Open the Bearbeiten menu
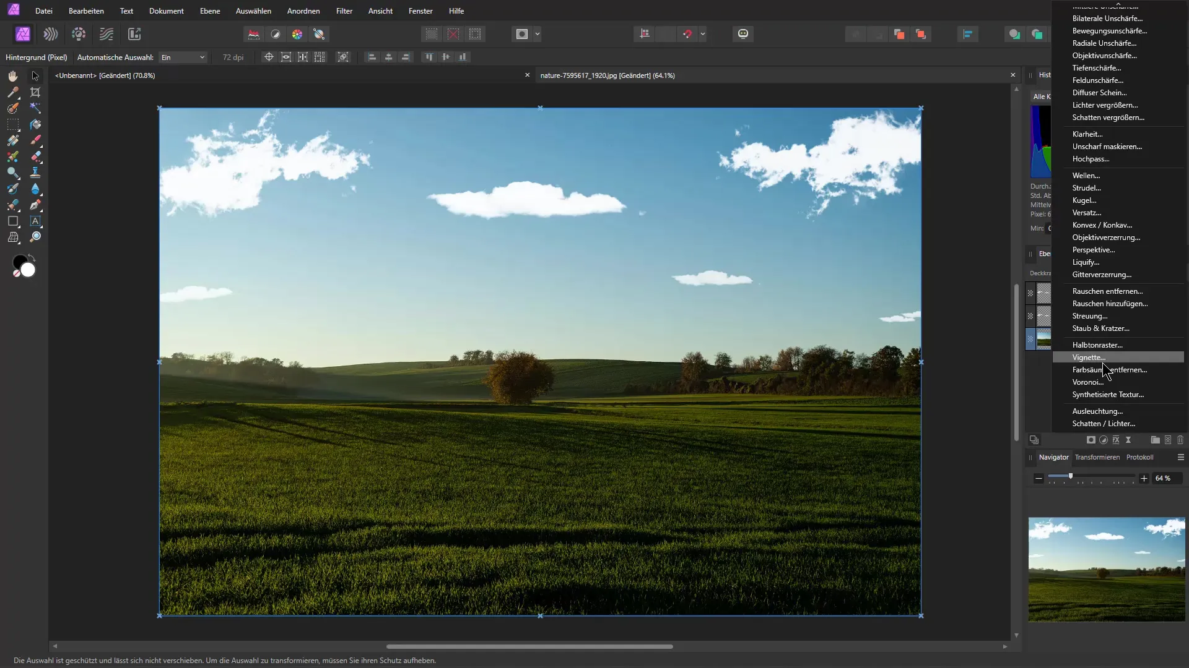The width and height of the screenshot is (1189, 668). [x=86, y=11]
